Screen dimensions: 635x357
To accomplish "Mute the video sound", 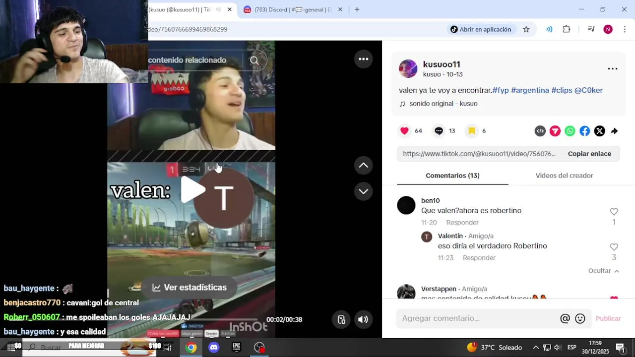I will point(363,319).
